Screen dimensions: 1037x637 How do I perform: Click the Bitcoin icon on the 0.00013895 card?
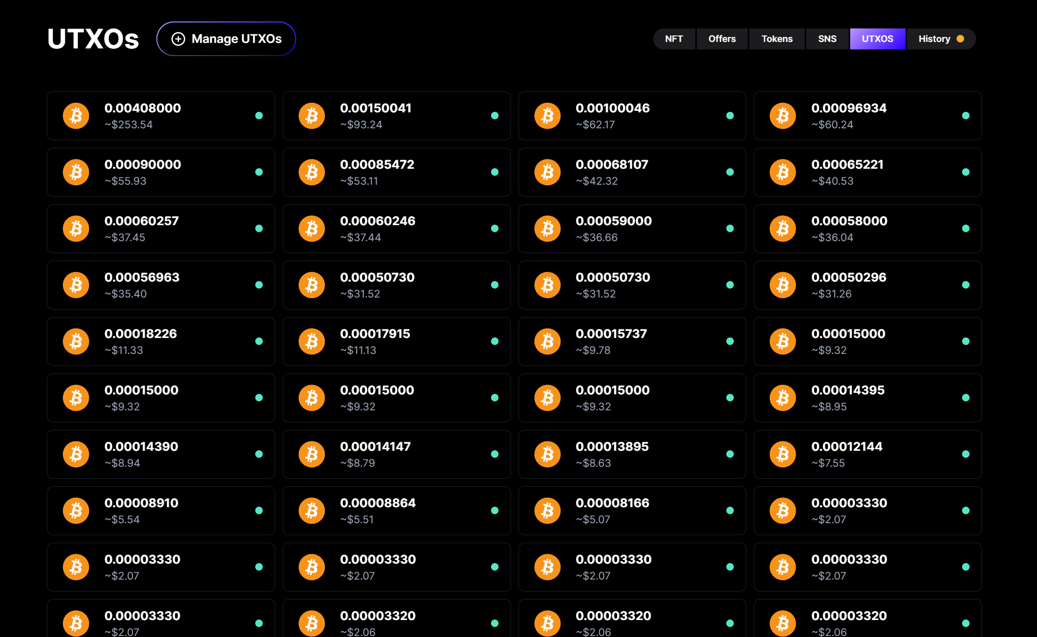point(547,454)
